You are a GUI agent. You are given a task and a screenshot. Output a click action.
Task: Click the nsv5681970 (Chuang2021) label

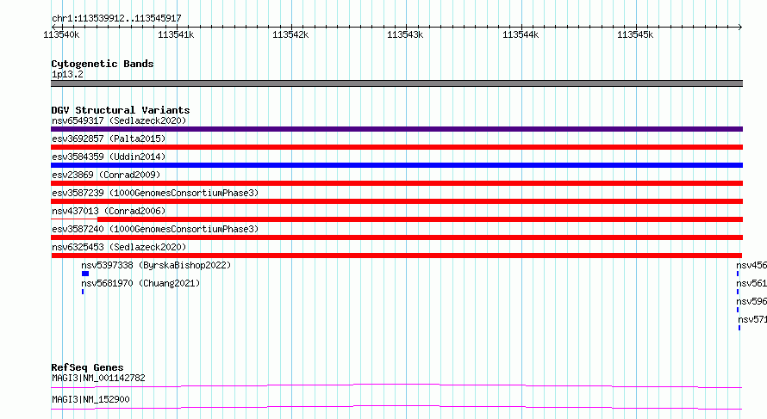pos(140,283)
